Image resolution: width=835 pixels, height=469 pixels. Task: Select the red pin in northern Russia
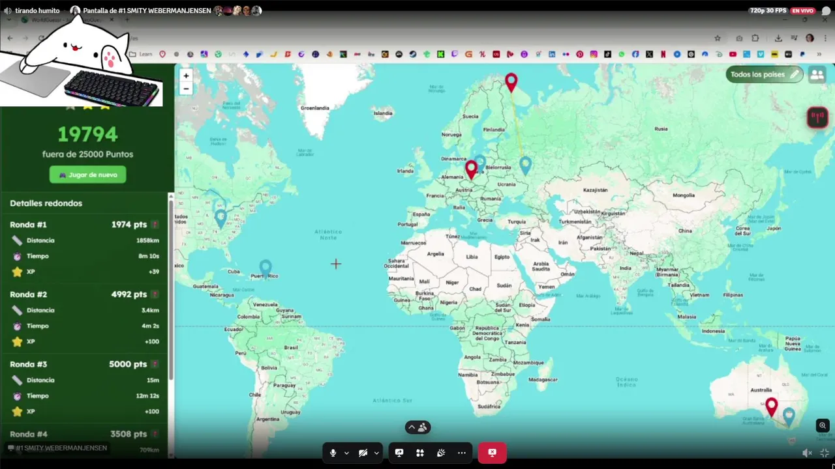point(511,82)
